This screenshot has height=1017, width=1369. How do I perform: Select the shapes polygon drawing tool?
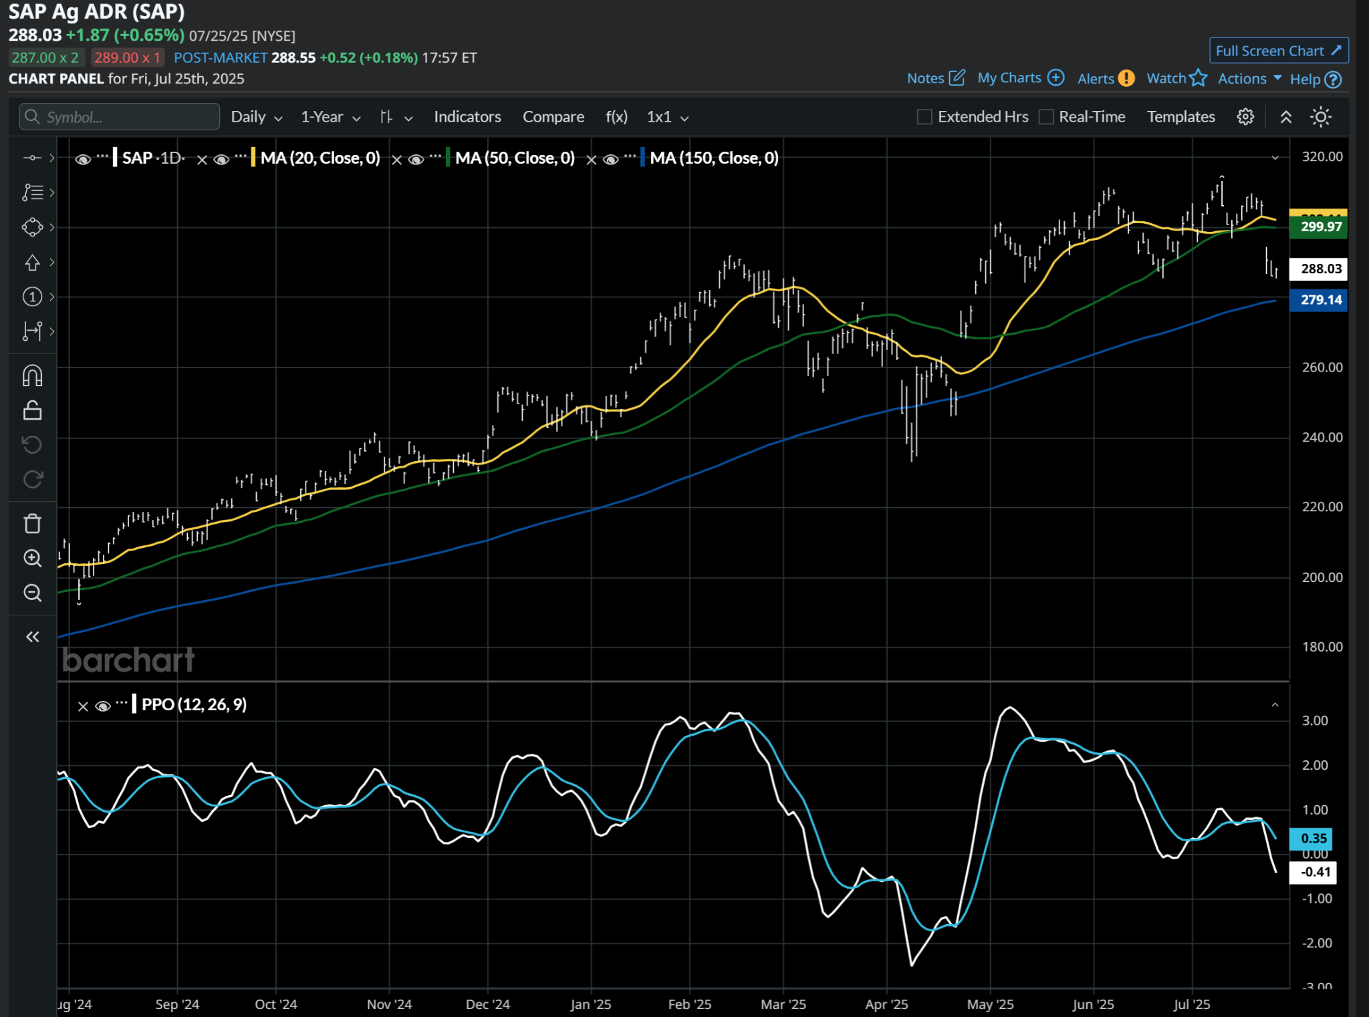tap(32, 227)
